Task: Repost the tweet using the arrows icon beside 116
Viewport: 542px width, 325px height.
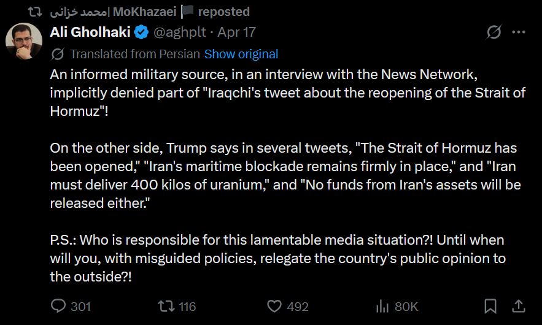Action: pyautogui.click(x=166, y=306)
